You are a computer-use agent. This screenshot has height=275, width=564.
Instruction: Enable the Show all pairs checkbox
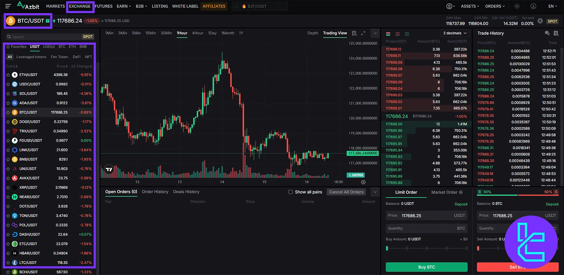coord(290,192)
